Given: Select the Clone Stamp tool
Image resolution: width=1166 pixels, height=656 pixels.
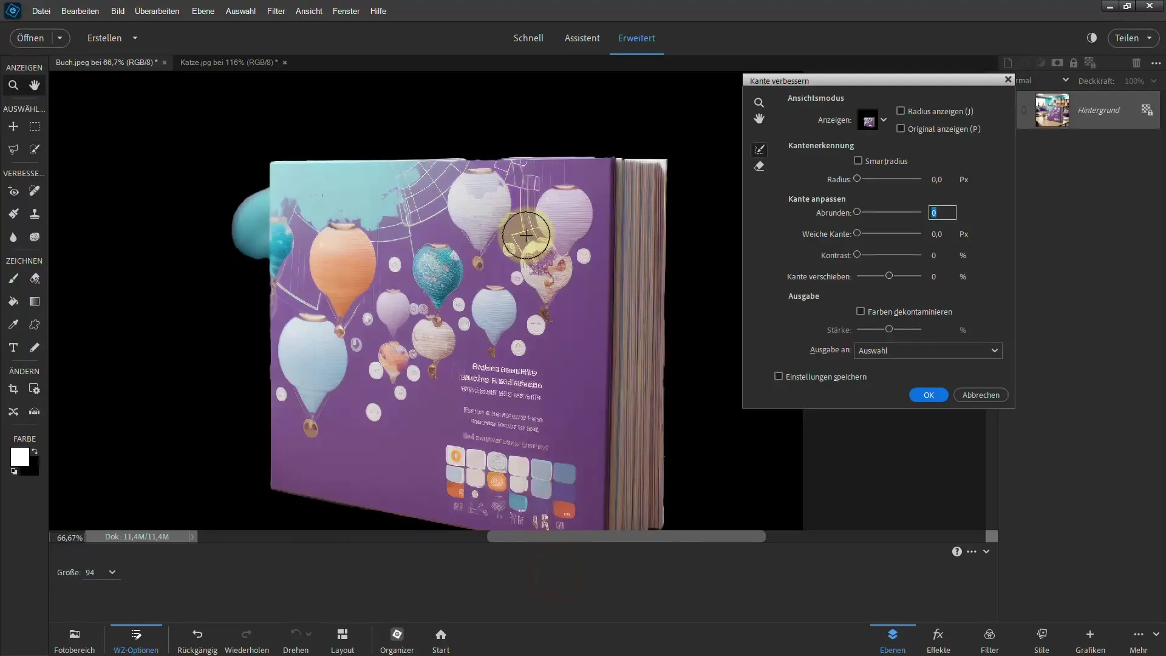Looking at the screenshot, I should [x=35, y=214].
